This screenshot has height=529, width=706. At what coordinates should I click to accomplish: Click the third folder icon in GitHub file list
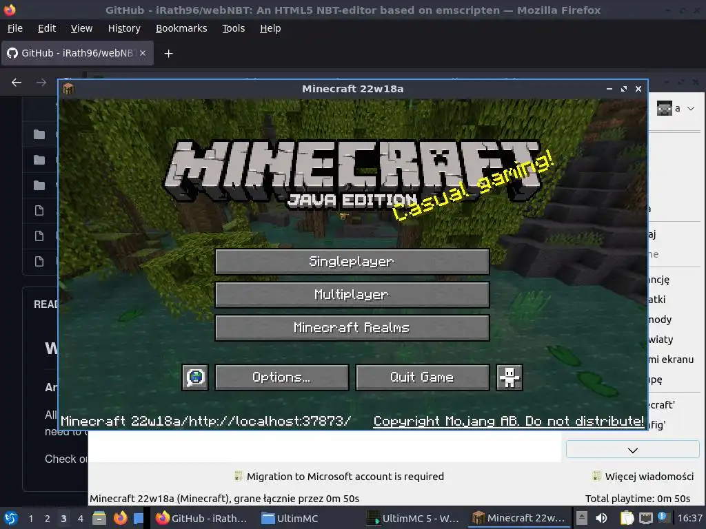(39, 185)
